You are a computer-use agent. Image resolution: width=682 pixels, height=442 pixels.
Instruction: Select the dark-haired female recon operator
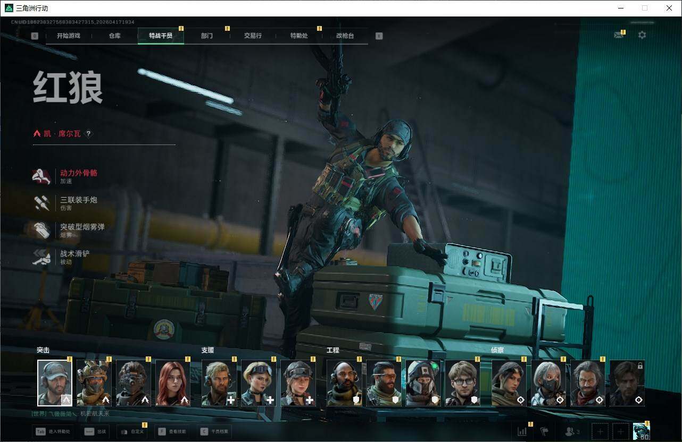pos(509,383)
